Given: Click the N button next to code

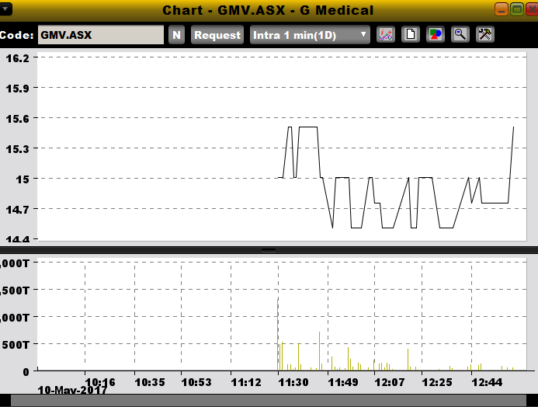Looking at the screenshot, I should pos(177,35).
